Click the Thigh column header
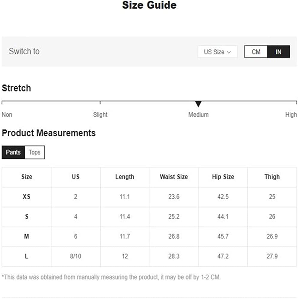 pos(272,177)
